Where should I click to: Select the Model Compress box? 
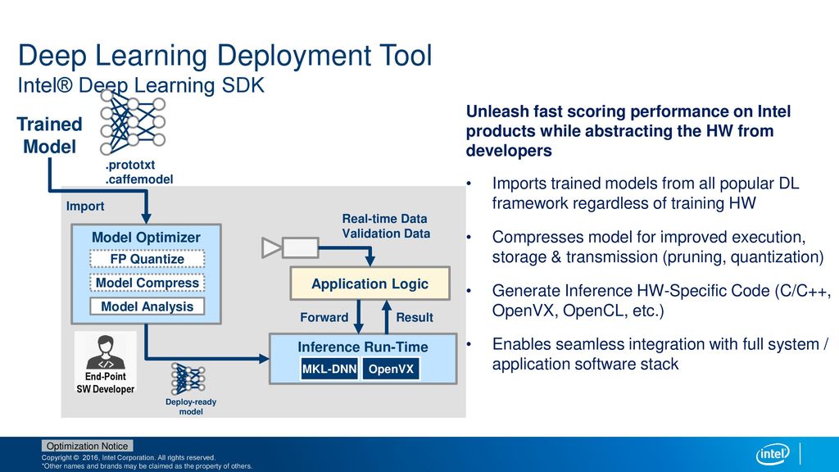(x=147, y=283)
